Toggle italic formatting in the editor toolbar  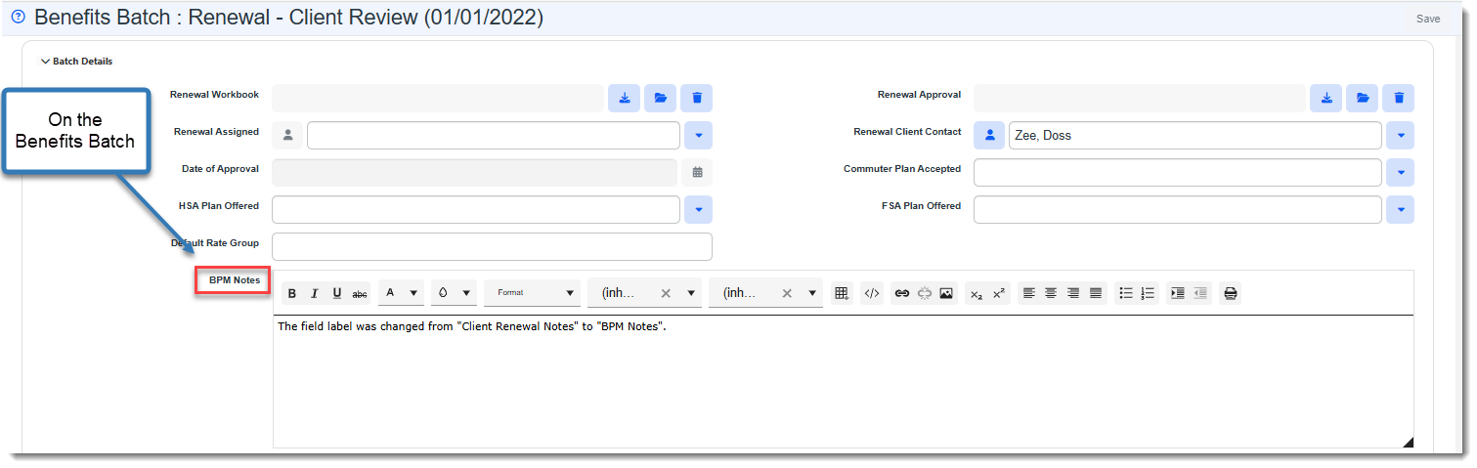315,294
